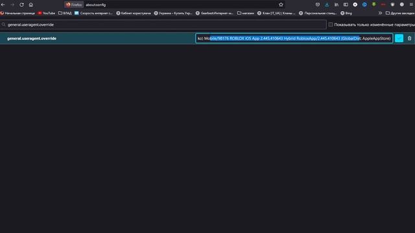
Task: Open the магазин bookmarks folder
Action: (x=245, y=13)
